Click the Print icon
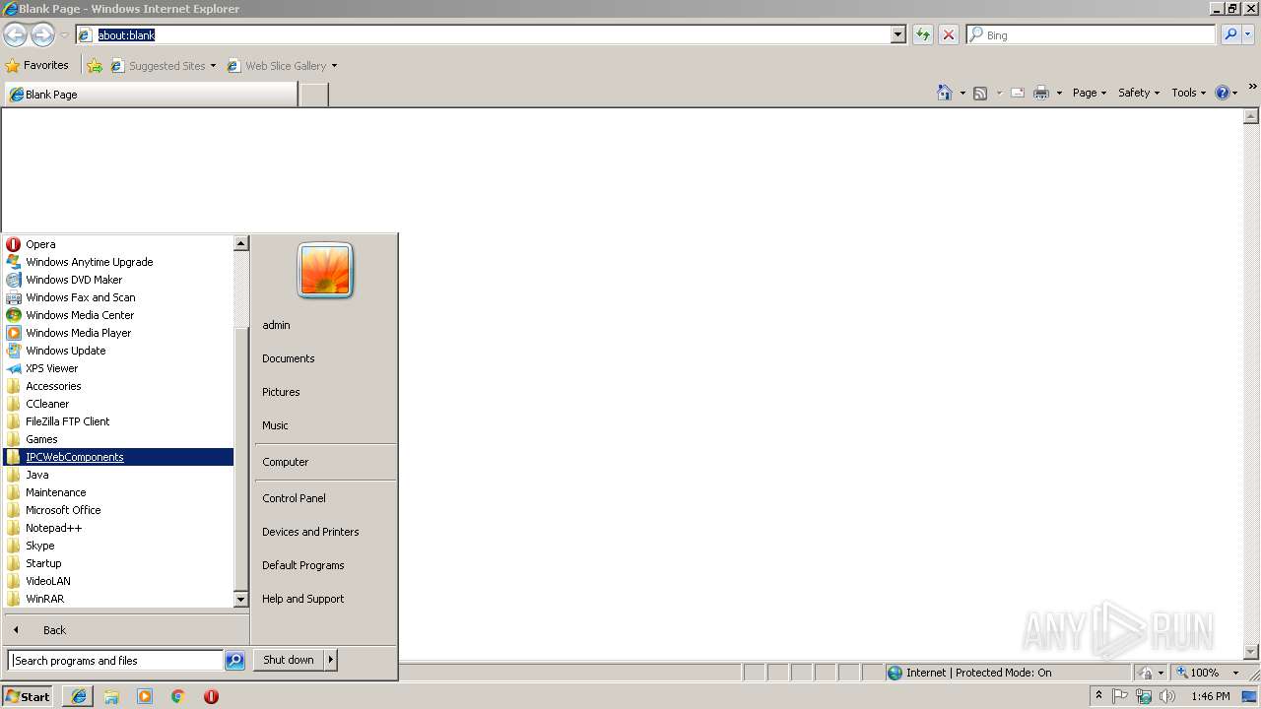The height and width of the screenshot is (709, 1261). point(1041,93)
